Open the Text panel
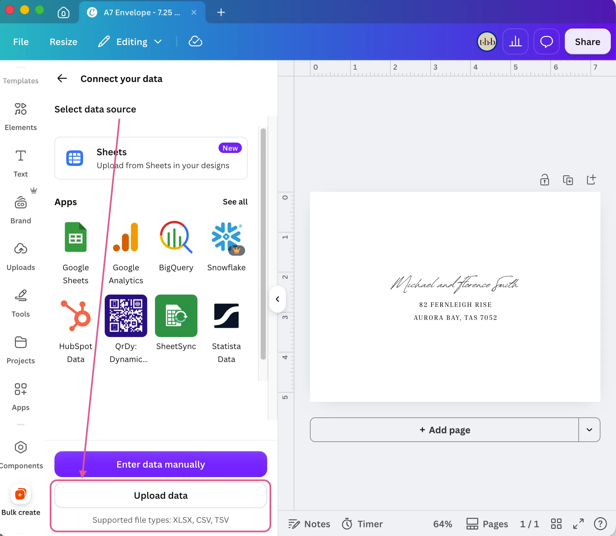Viewport: 616px width, 536px height. point(21,163)
